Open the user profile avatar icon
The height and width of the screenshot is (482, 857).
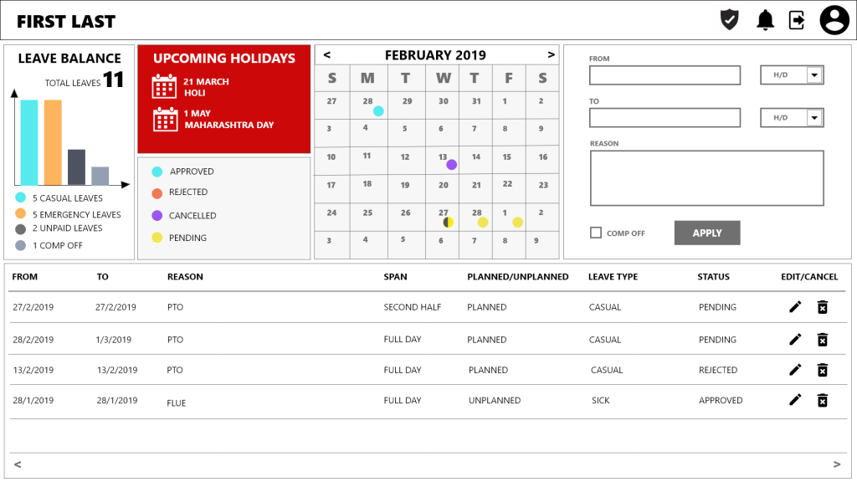(834, 20)
